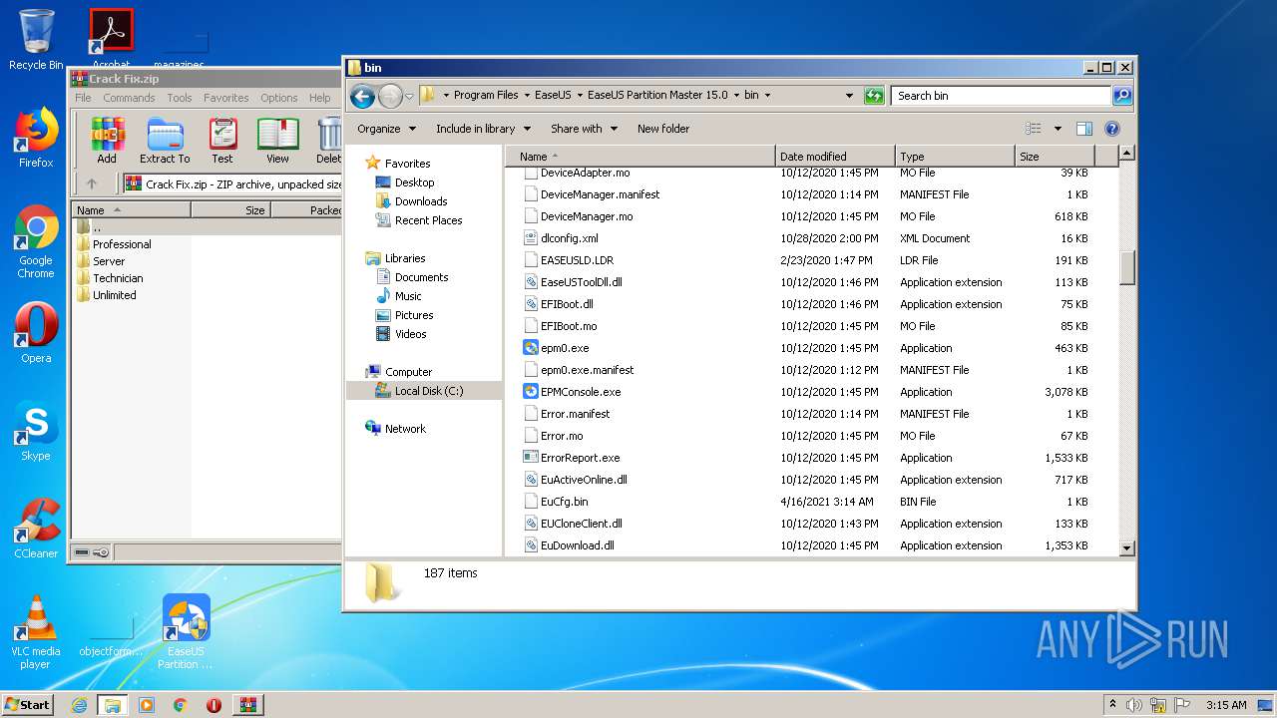Select EPMConsole.exe file
The width and height of the screenshot is (1277, 718).
click(581, 392)
